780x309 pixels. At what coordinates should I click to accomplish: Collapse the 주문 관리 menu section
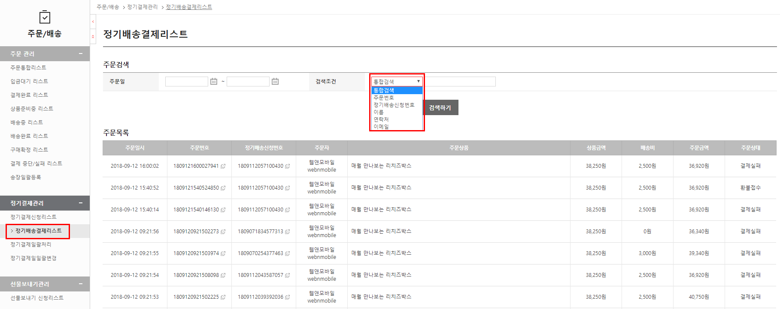click(x=80, y=53)
